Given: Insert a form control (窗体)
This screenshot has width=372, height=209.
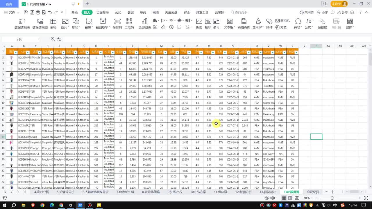Looking at the screenshot, I should pos(350,24).
